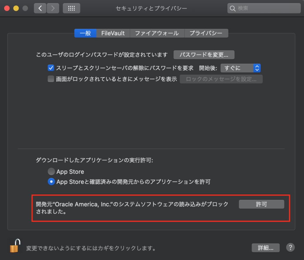The height and width of the screenshot is (260, 304).
Task: Click パスワードを変更... button
Action: [204, 55]
